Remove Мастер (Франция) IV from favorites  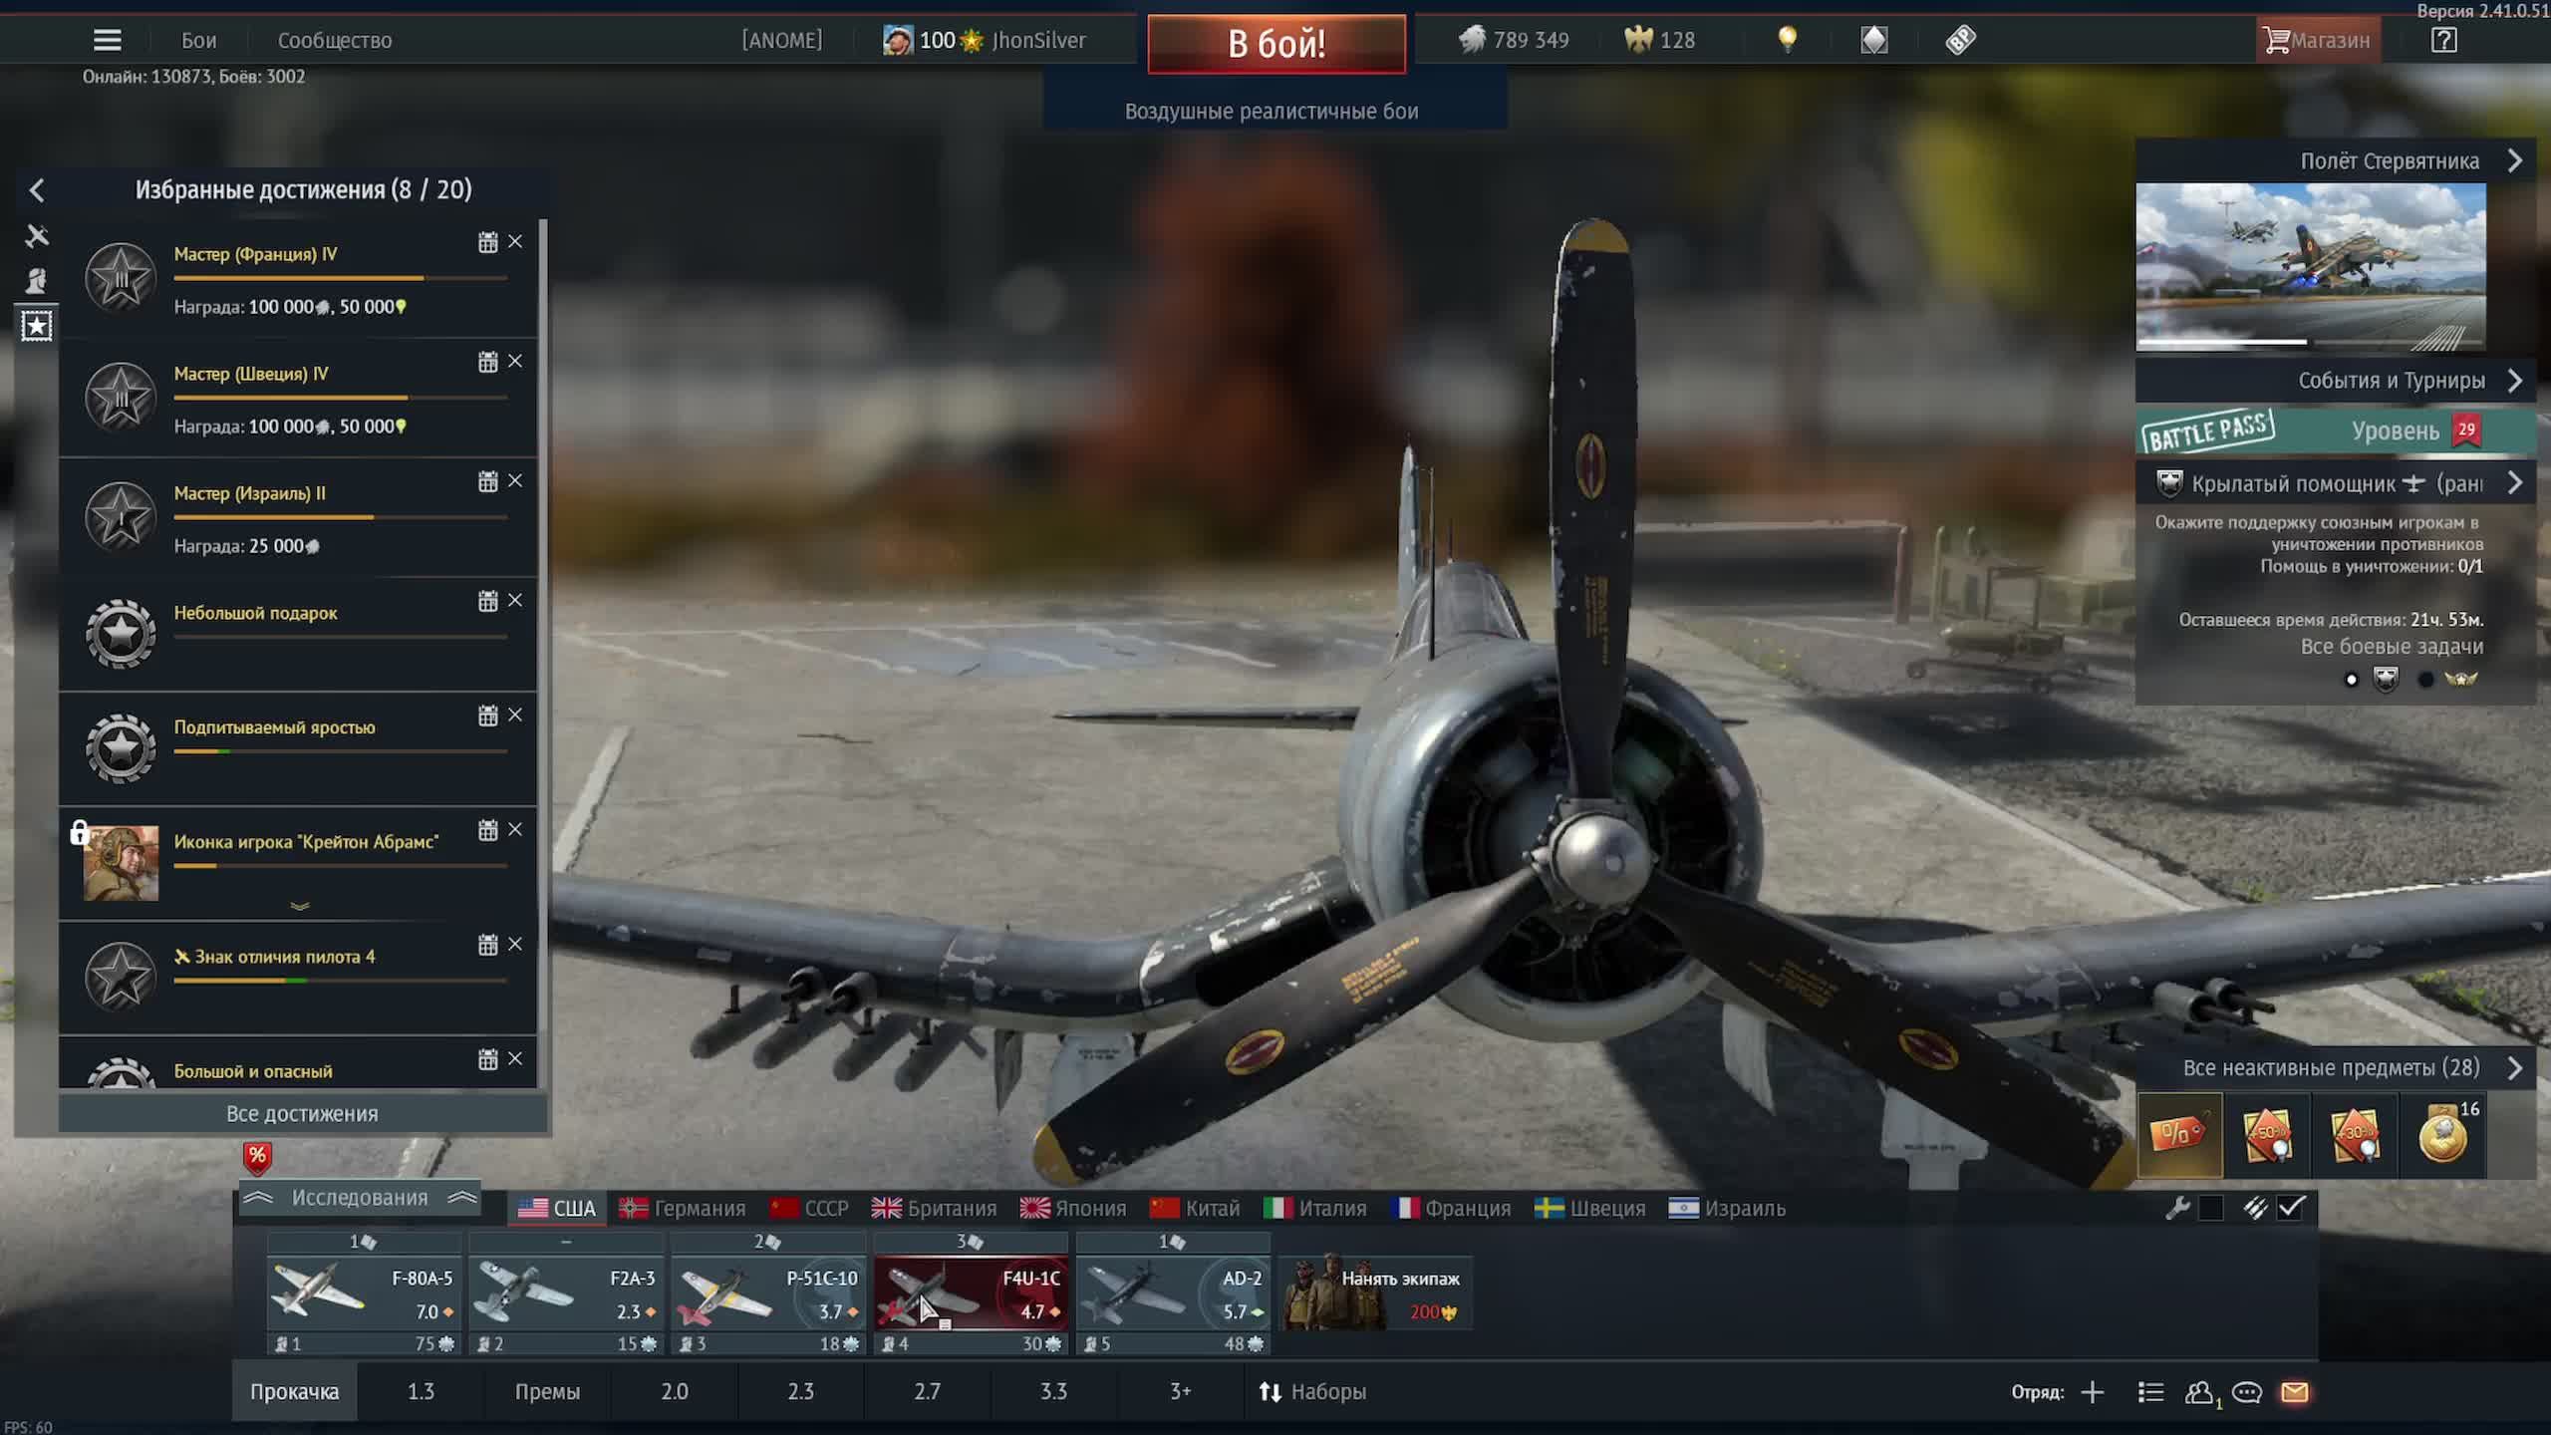pos(515,242)
